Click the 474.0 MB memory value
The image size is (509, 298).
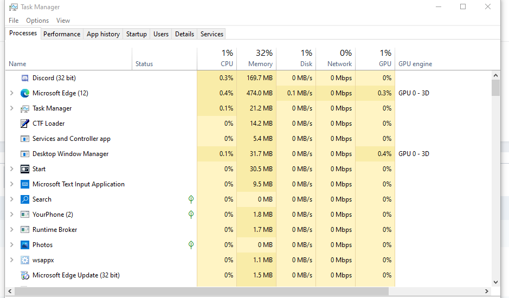[x=259, y=93]
